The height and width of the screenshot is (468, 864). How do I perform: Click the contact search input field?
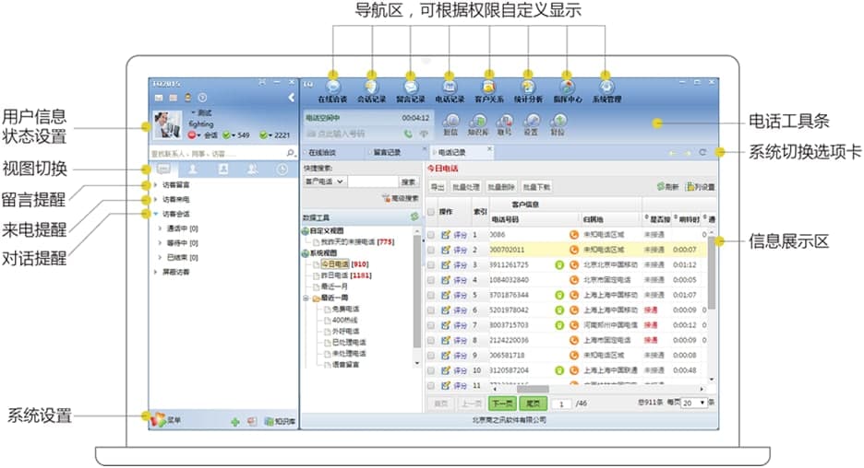(217, 152)
